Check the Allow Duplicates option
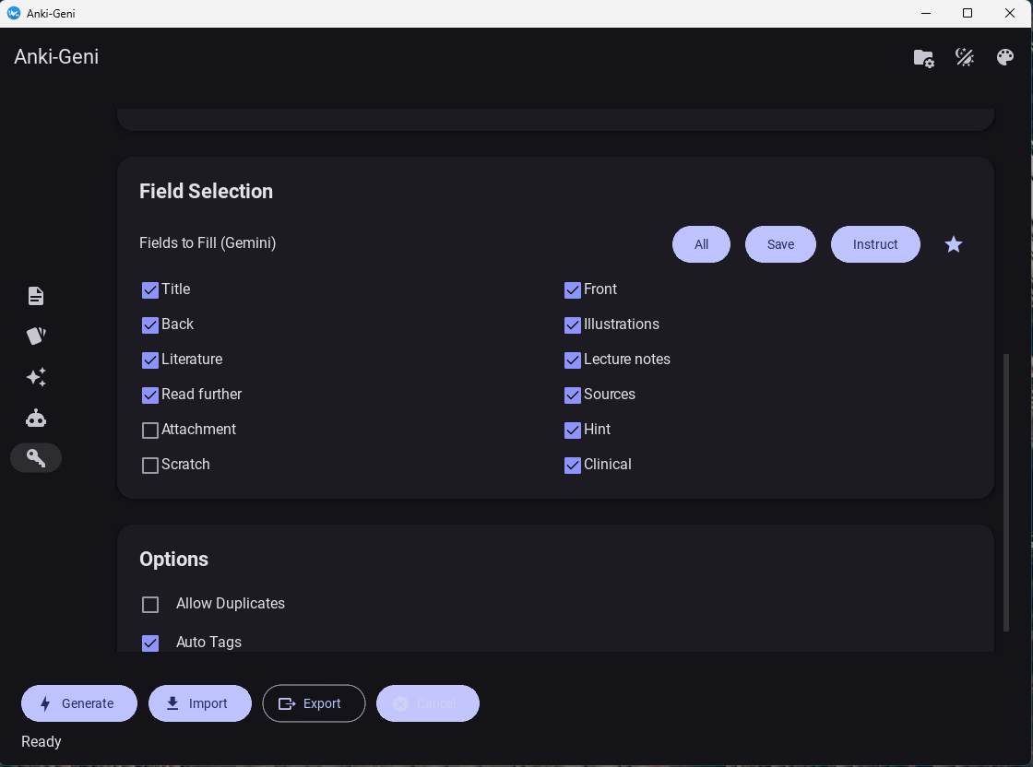Viewport: 1033px width, 767px height. (150, 605)
